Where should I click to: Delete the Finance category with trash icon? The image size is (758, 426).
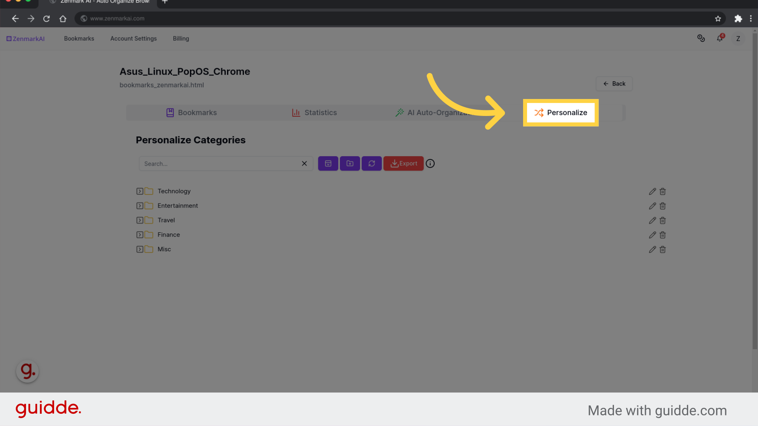[x=662, y=235]
